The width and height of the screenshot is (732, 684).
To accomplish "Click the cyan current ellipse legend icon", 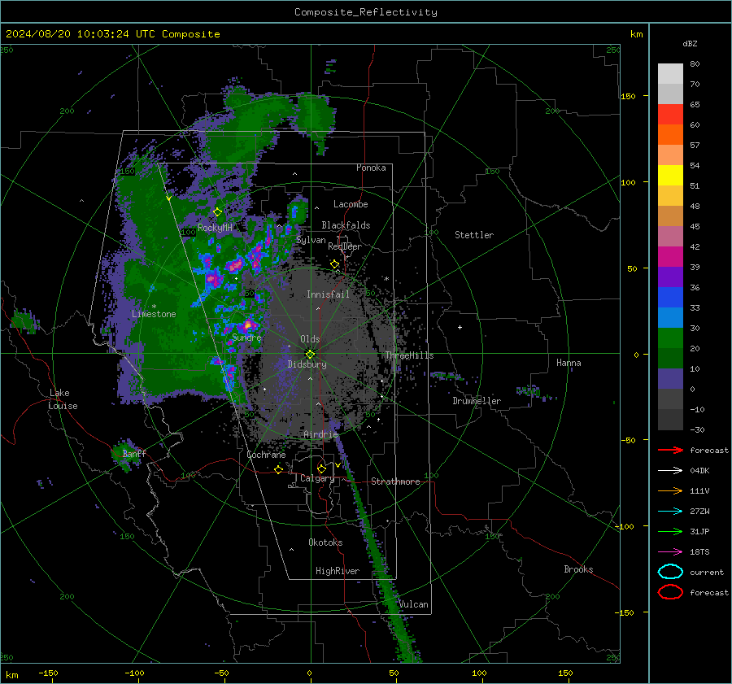I will pos(670,572).
